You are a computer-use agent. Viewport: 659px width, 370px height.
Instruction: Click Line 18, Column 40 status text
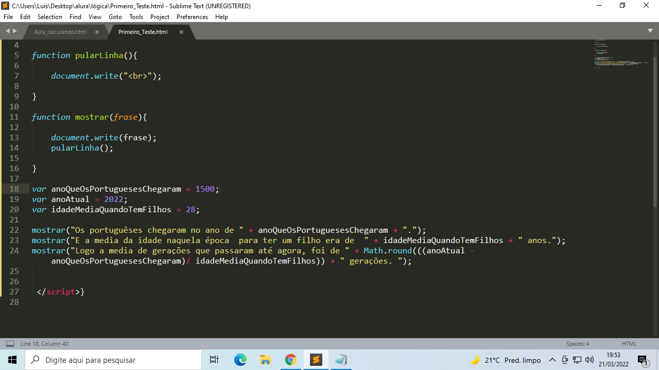tap(44, 344)
